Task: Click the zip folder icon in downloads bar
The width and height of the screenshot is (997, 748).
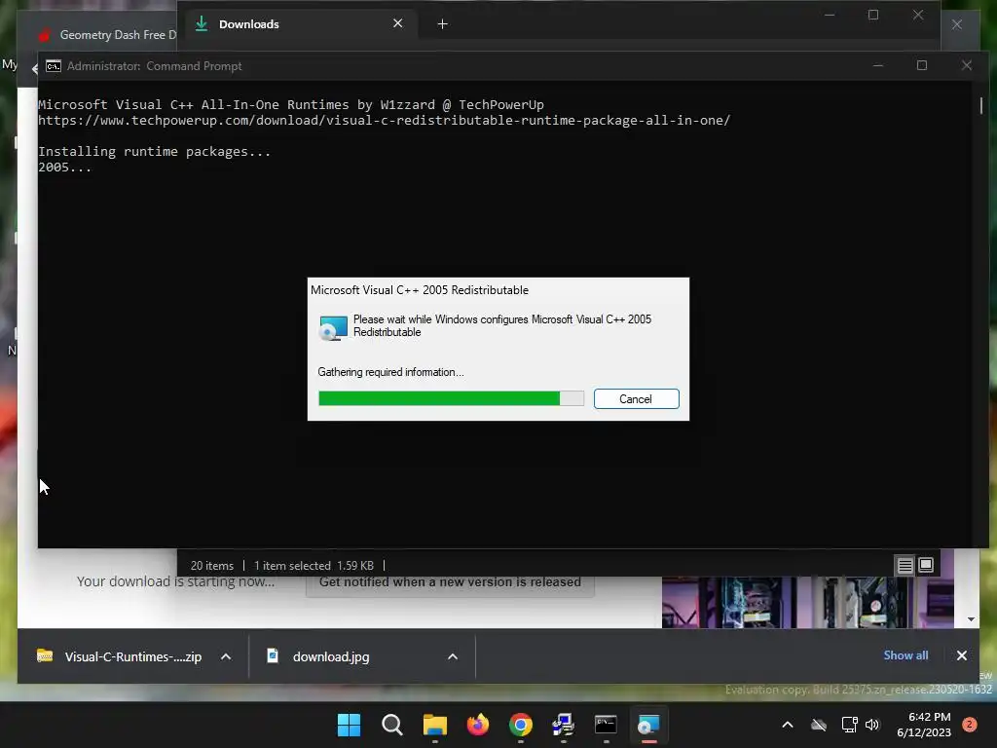Action: pyautogui.click(x=45, y=655)
